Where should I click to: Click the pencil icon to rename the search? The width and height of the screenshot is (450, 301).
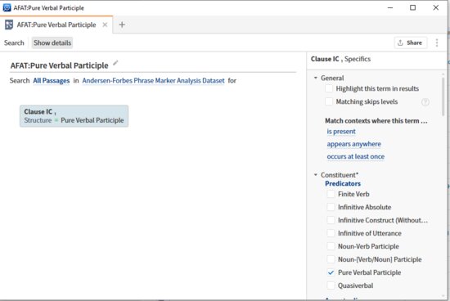pyautogui.click(x=115, y=63)
